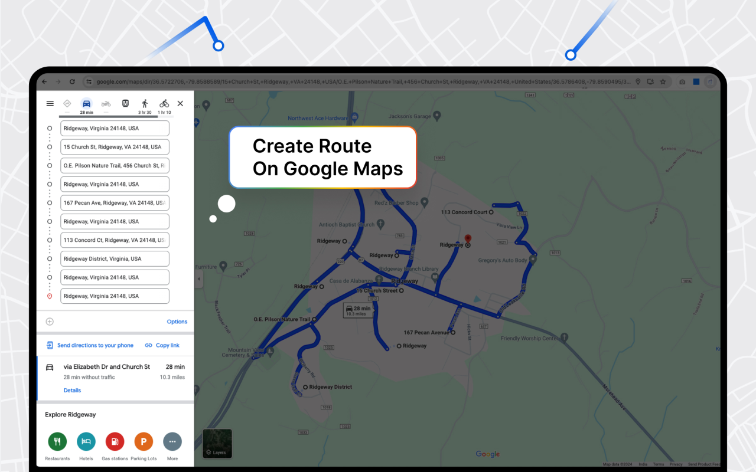Collapse the side panel with the arrow

pos(198,279)
